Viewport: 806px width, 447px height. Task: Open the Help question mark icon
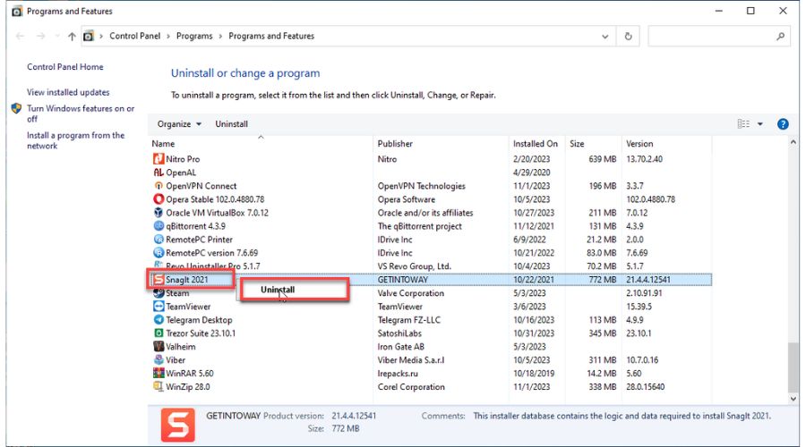click(x=783, y=124)
